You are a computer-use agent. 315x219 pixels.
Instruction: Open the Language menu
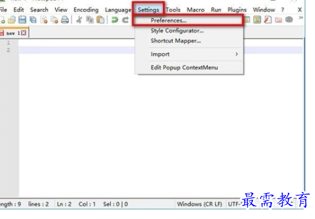118,10
